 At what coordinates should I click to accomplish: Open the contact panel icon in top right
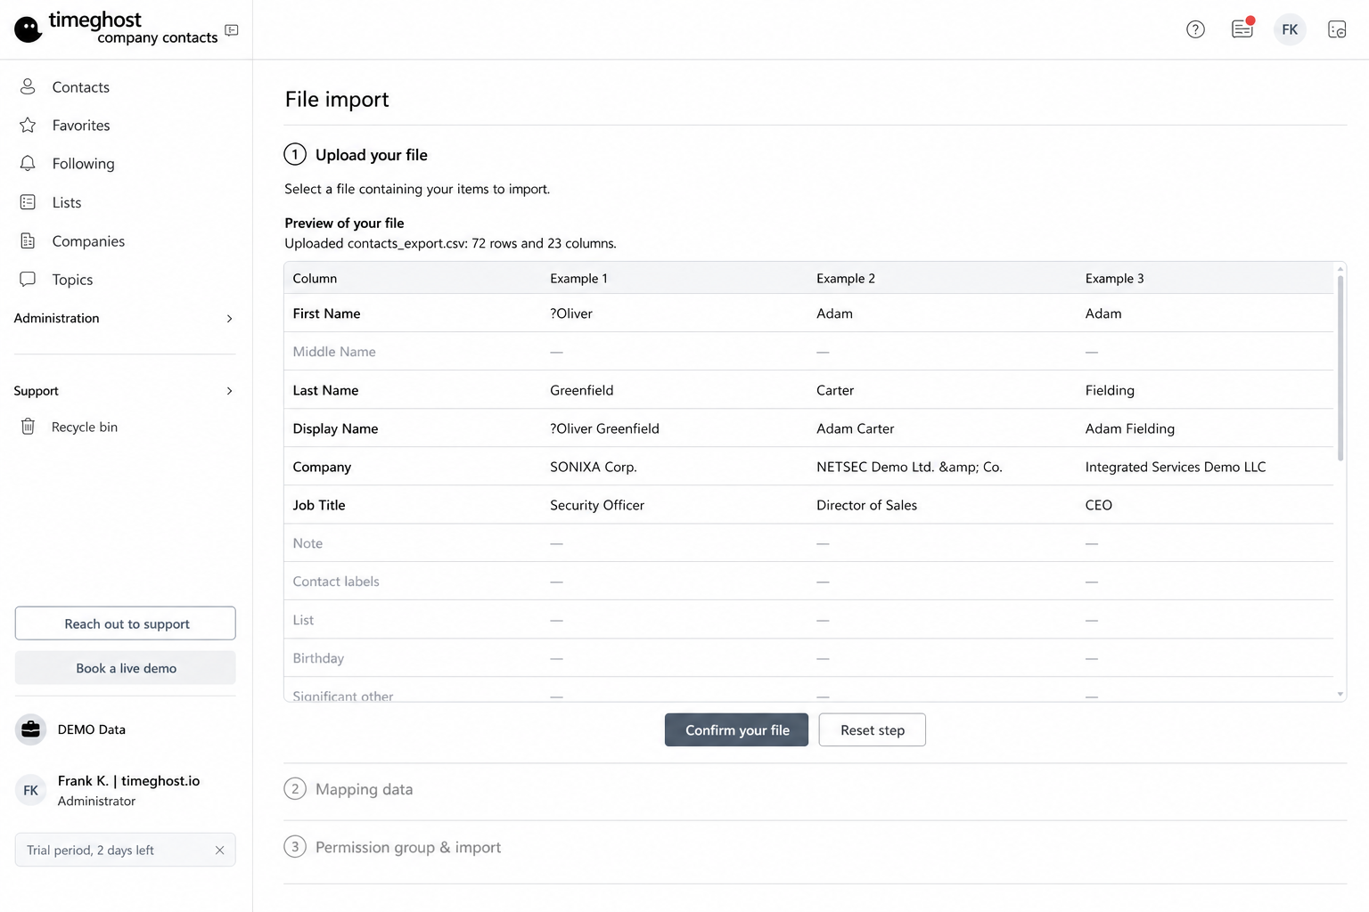pos(1337,29)
